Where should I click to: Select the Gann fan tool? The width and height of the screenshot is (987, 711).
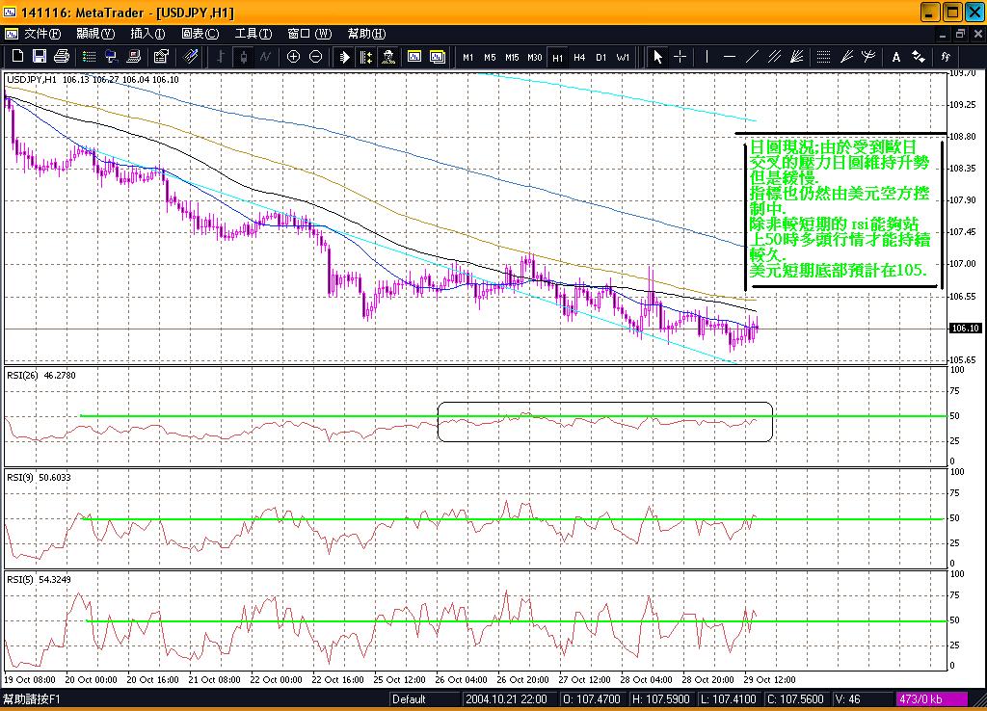pos(796,57)
